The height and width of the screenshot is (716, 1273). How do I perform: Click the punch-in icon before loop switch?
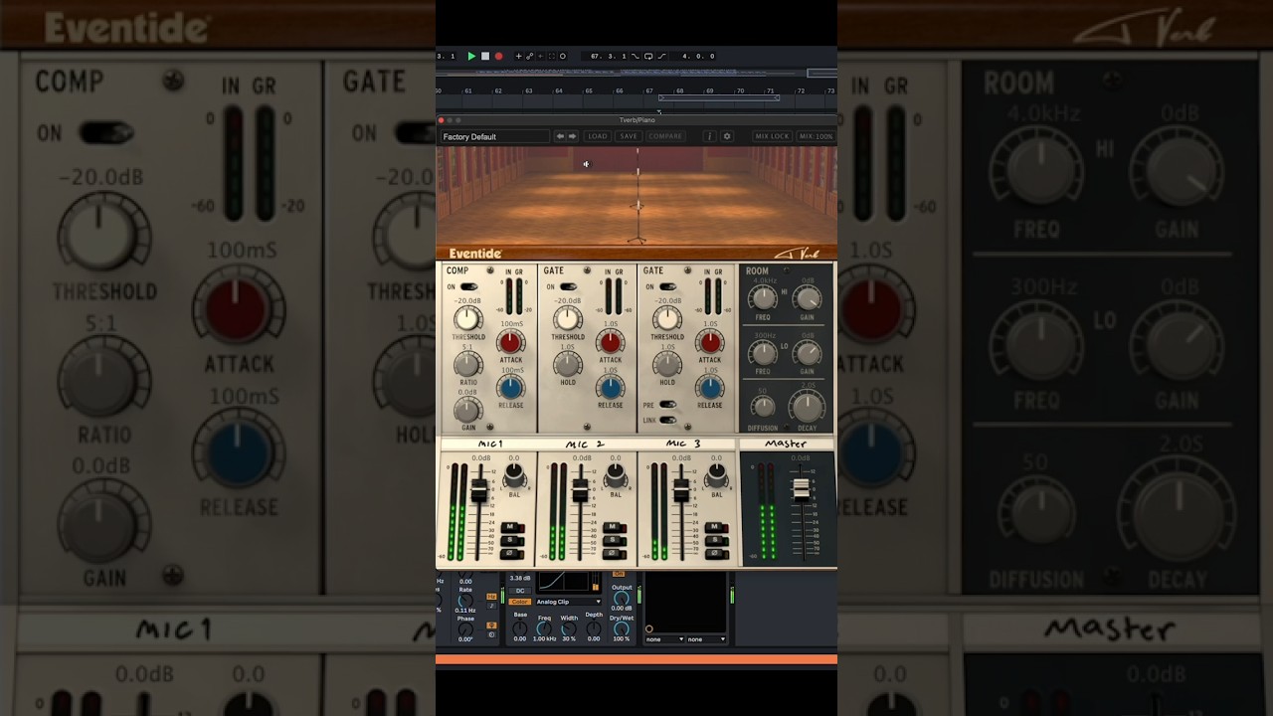[636, 57]
